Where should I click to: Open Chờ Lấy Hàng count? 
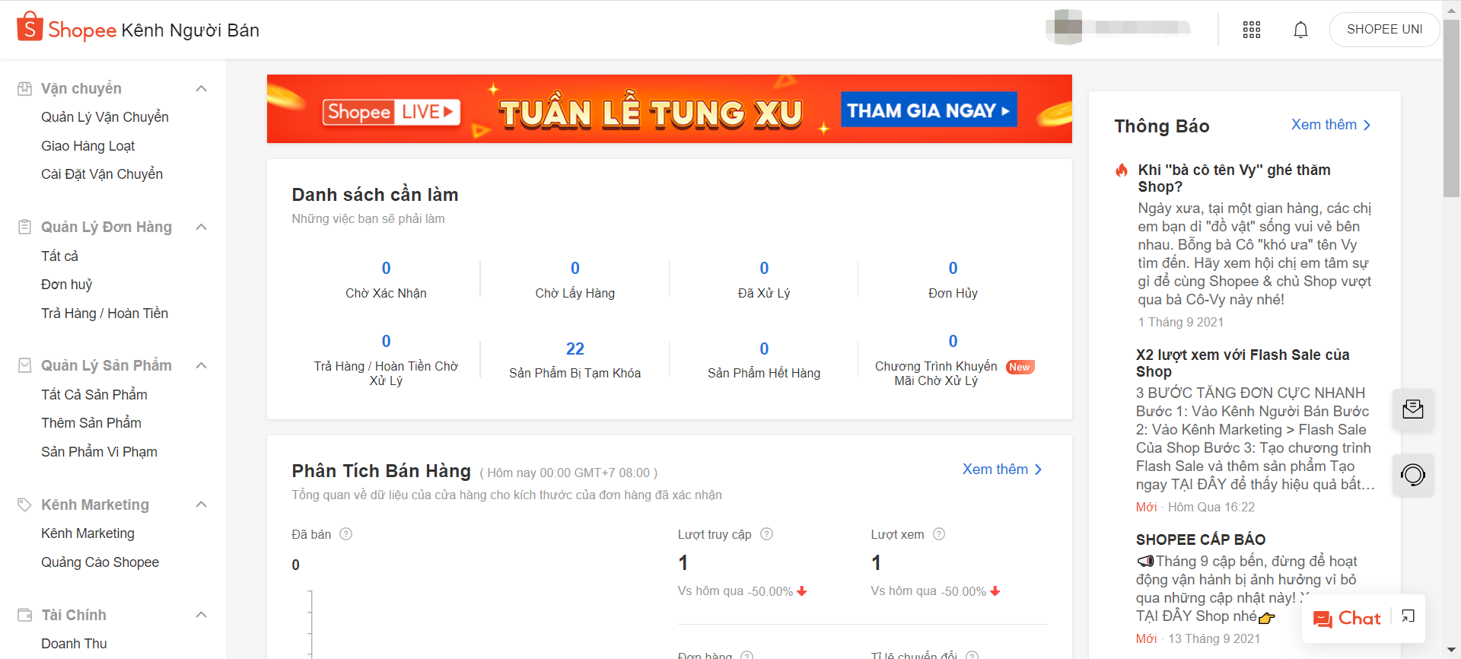[x=575, y=279]
